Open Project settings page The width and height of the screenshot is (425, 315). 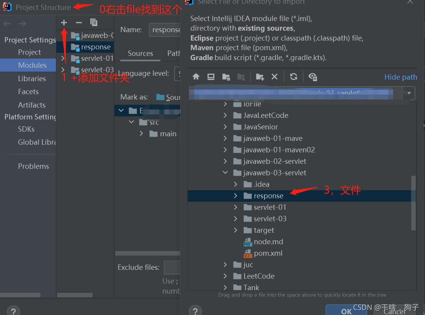tap(29, 52)
